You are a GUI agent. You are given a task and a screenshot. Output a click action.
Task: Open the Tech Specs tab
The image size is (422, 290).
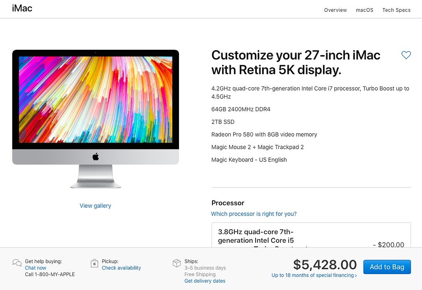(x=396, y=10)
